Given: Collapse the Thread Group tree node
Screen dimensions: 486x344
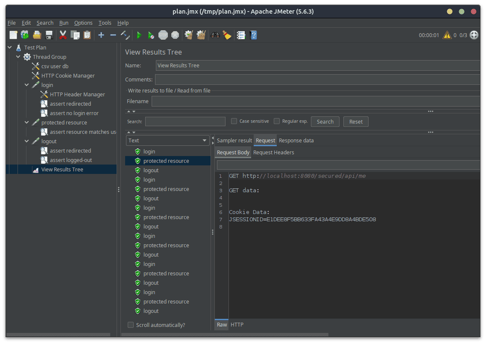Looking at the screenshot, I should pyautogui.click(x=18, y=57).
